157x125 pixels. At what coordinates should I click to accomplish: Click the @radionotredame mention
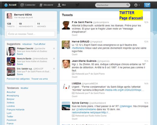point(86,109)
